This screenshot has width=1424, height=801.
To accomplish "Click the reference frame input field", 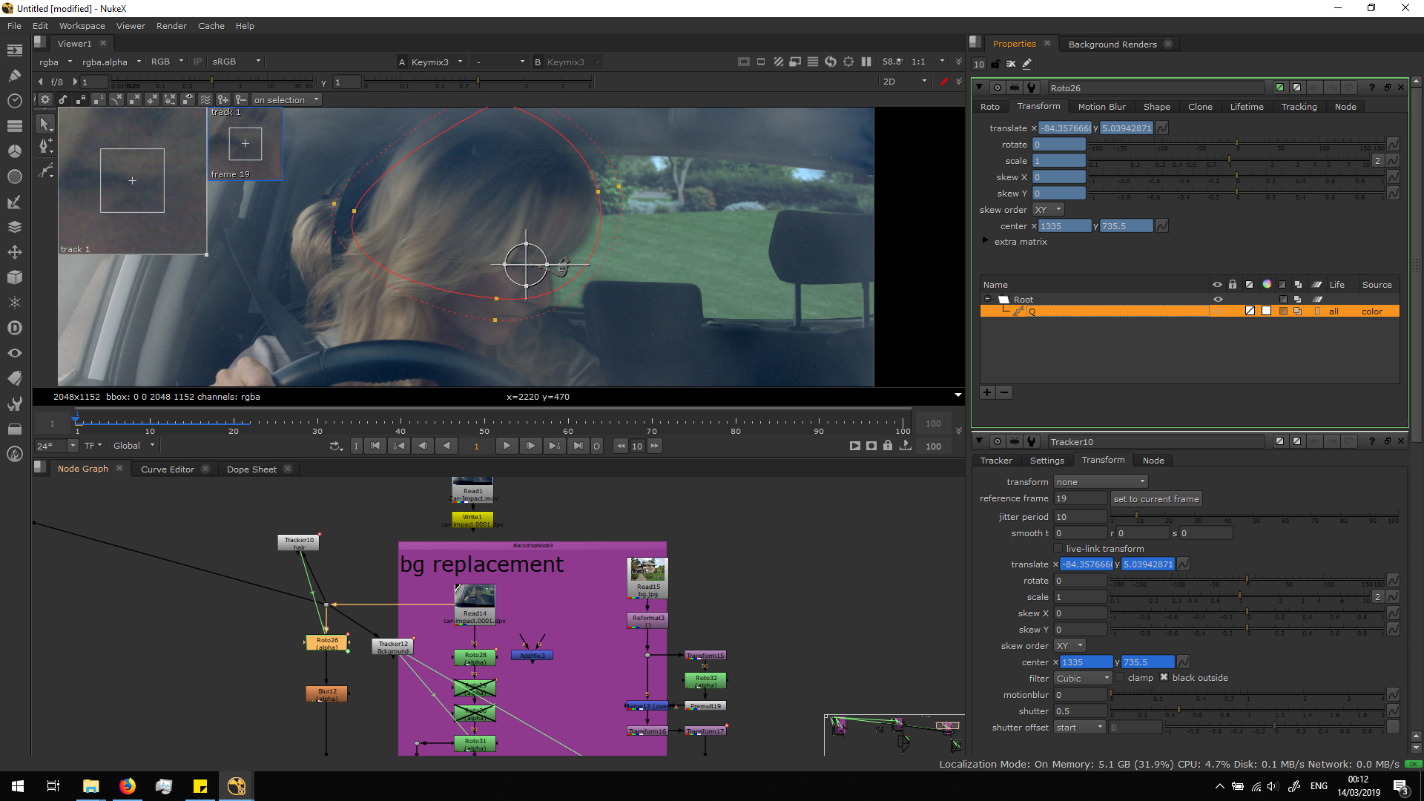I will [x=1079, y=499].
